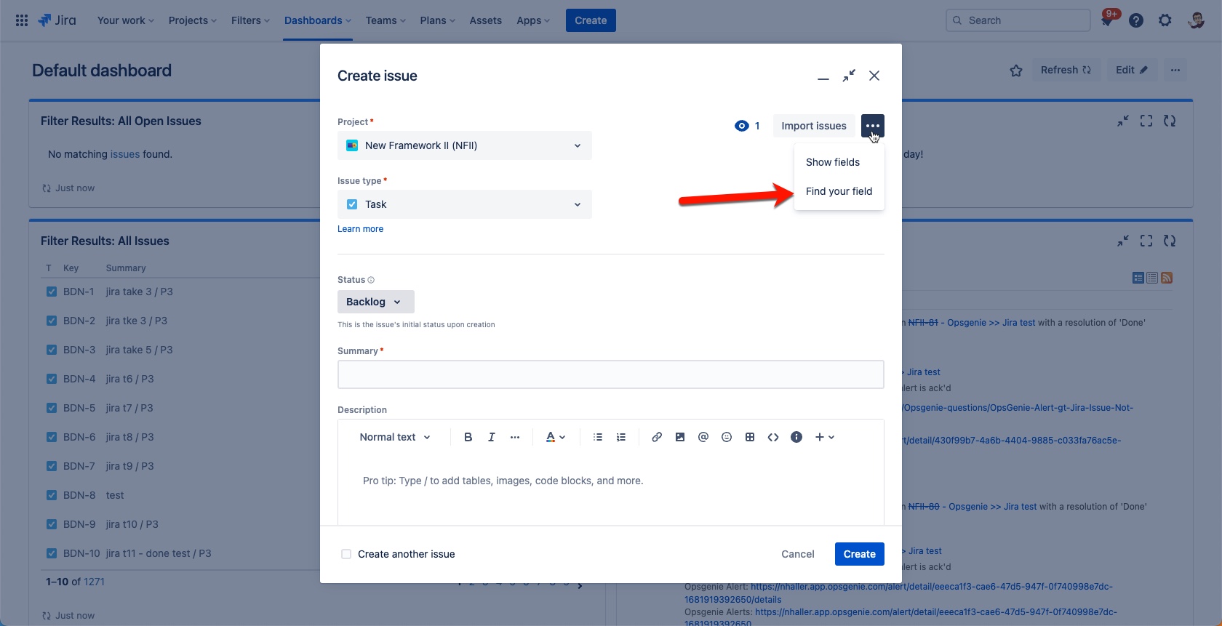
Task: Apply bold formatting in Description
Action: [468, 437]
